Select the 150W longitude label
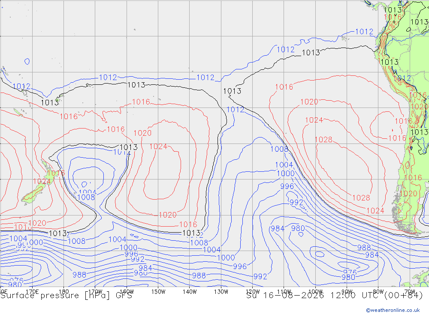This screenshot has width=429, height=314. [158, 291]
